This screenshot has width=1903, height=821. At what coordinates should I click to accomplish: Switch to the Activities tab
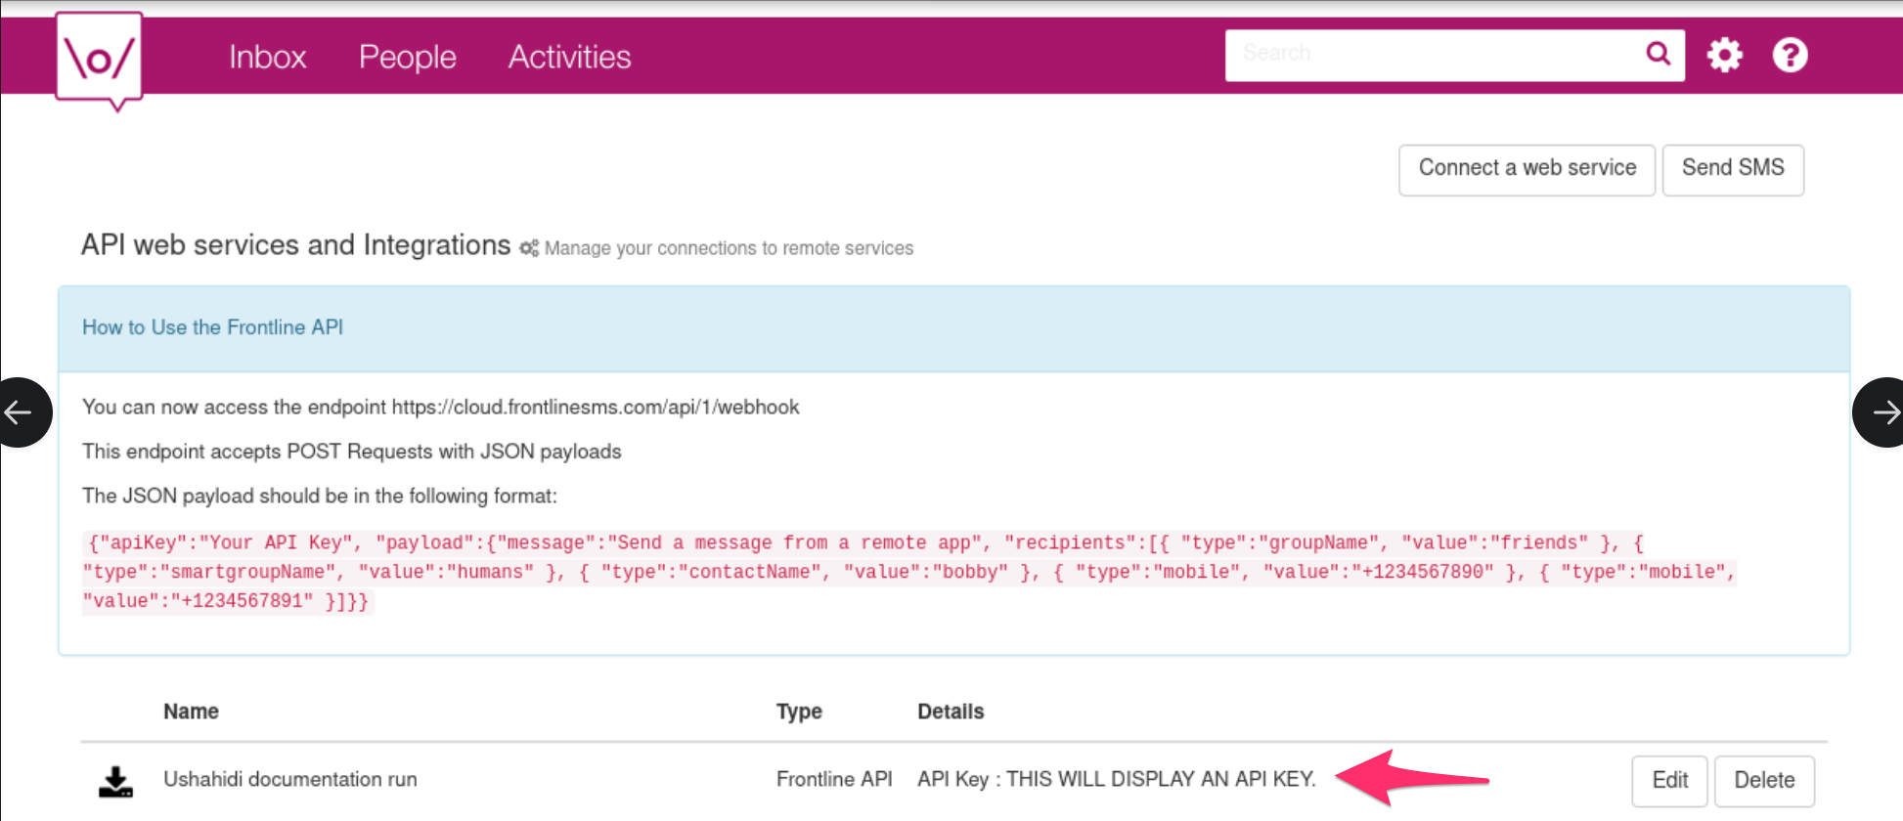pos(569,57)
